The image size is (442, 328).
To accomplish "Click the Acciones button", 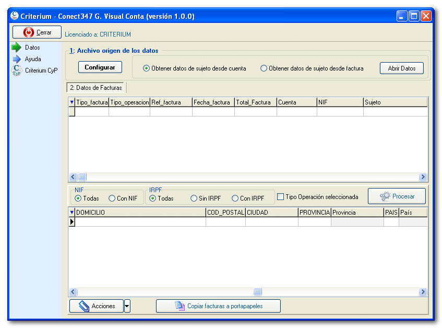I will click(97, 306).
